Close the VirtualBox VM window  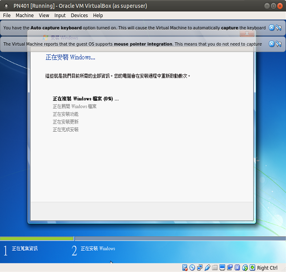(x=280, y=6)
